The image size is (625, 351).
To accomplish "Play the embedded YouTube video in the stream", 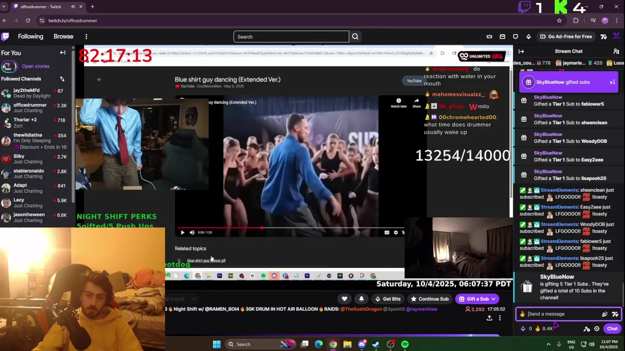I will (x=183, y=233).
